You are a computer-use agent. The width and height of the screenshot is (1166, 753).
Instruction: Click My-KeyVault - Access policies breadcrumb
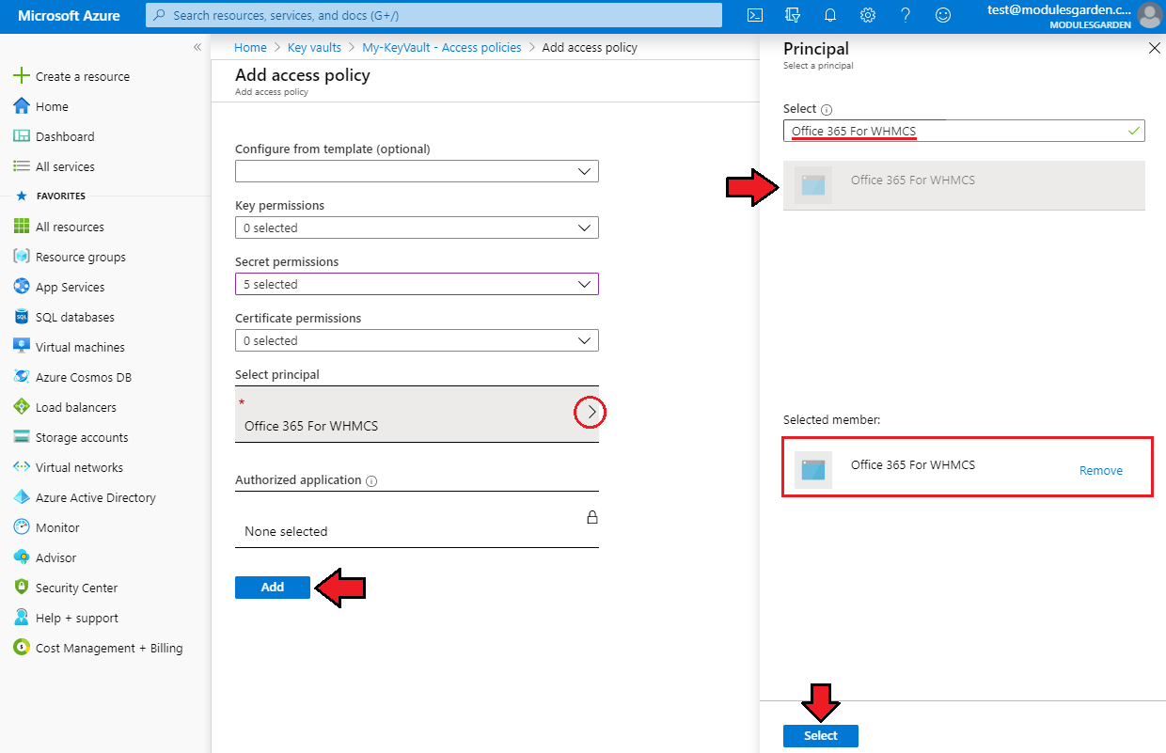[x=442, y=47]
